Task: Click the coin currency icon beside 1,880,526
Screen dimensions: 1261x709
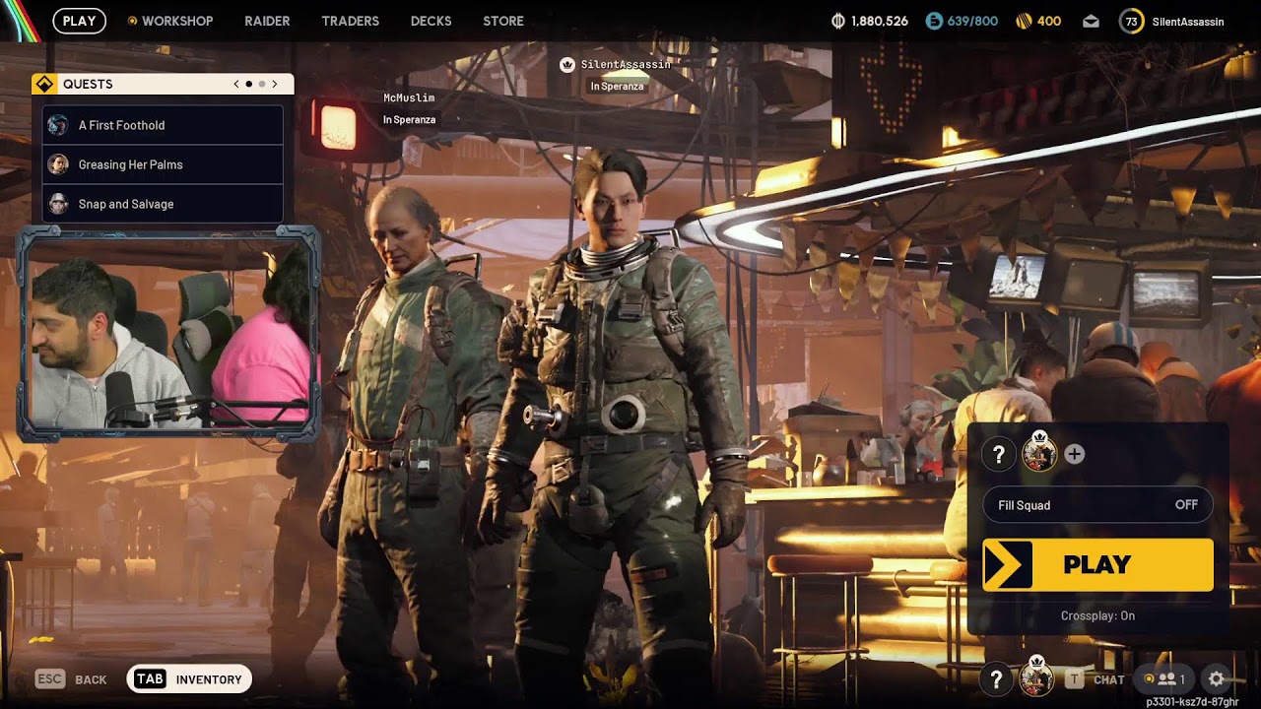Action: point(838,21)
